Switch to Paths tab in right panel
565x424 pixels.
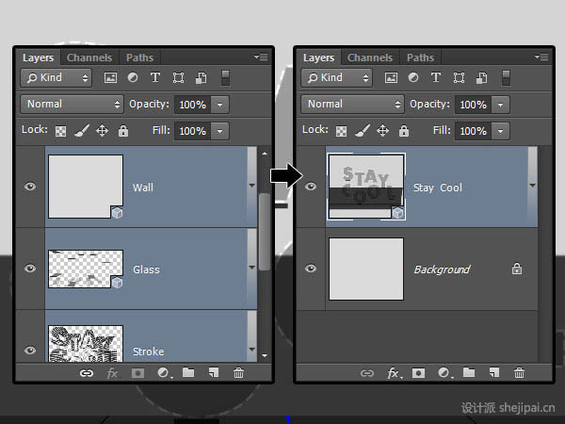click(421, 57)
